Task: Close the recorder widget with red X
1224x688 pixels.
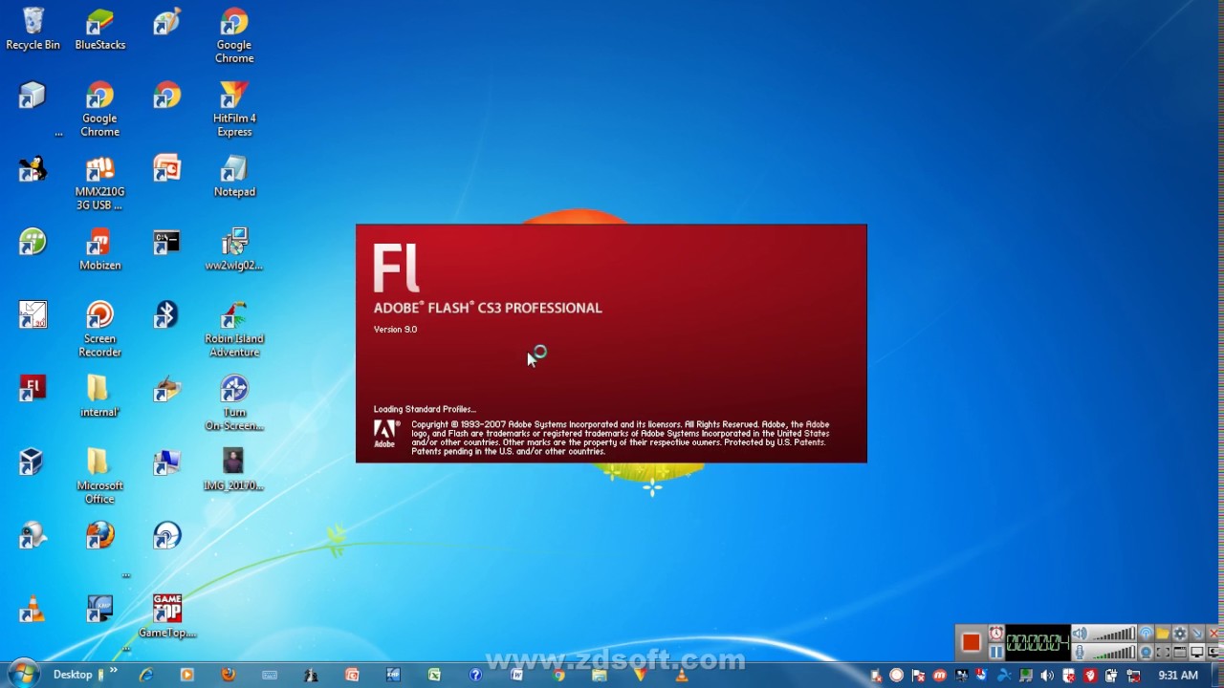Action: click(1214, 634)
